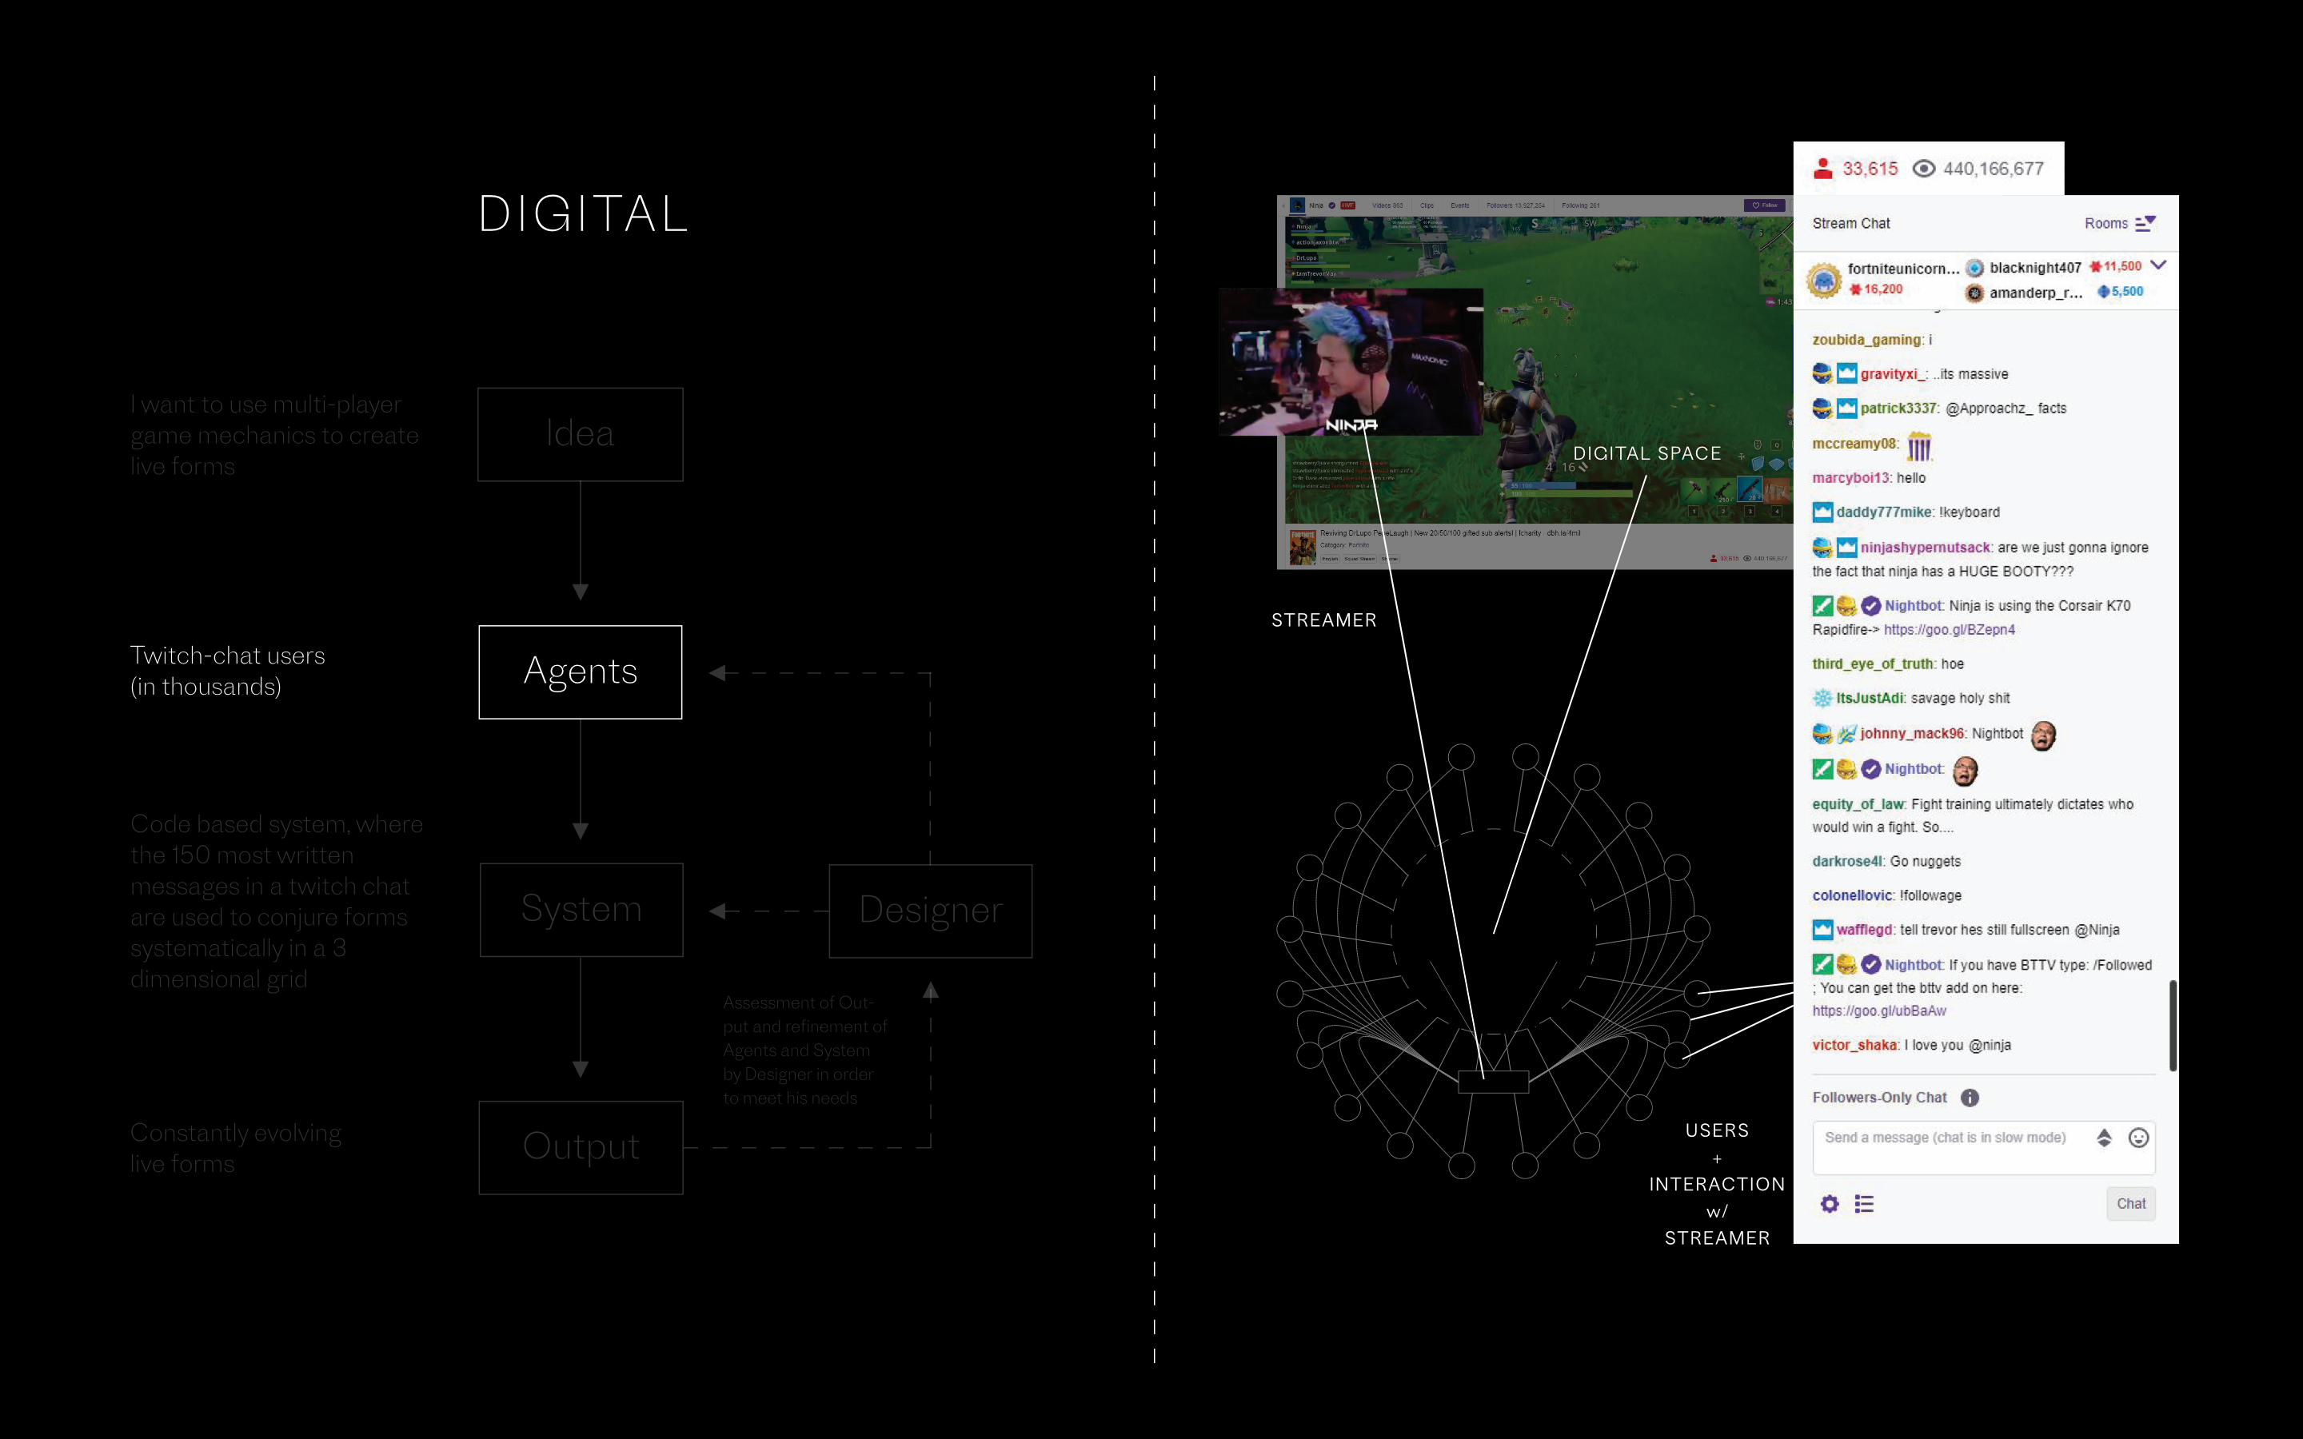Image resolution: width=2303 pixels, height=1439 pixels.
Task: Click the face emote in Nightbot's emote-only message
Action: pyautogui.click(x=1966, y=770)
